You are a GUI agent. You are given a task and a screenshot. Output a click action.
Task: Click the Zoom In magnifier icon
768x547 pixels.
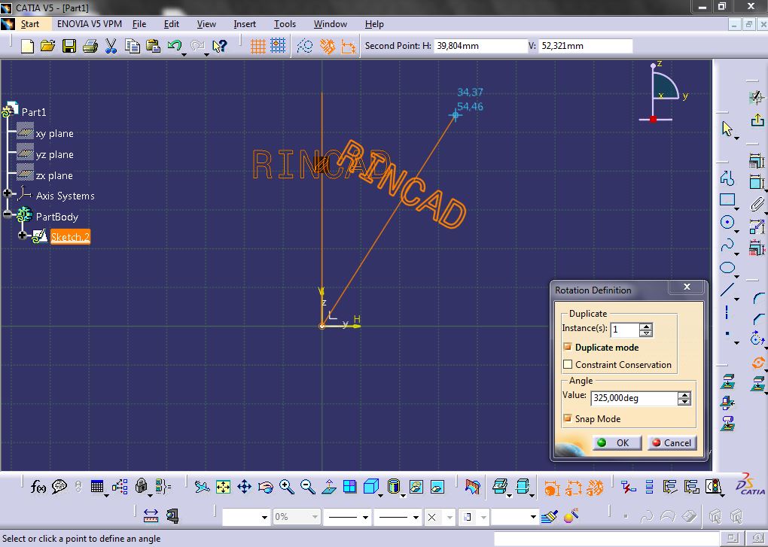point(287,487)
